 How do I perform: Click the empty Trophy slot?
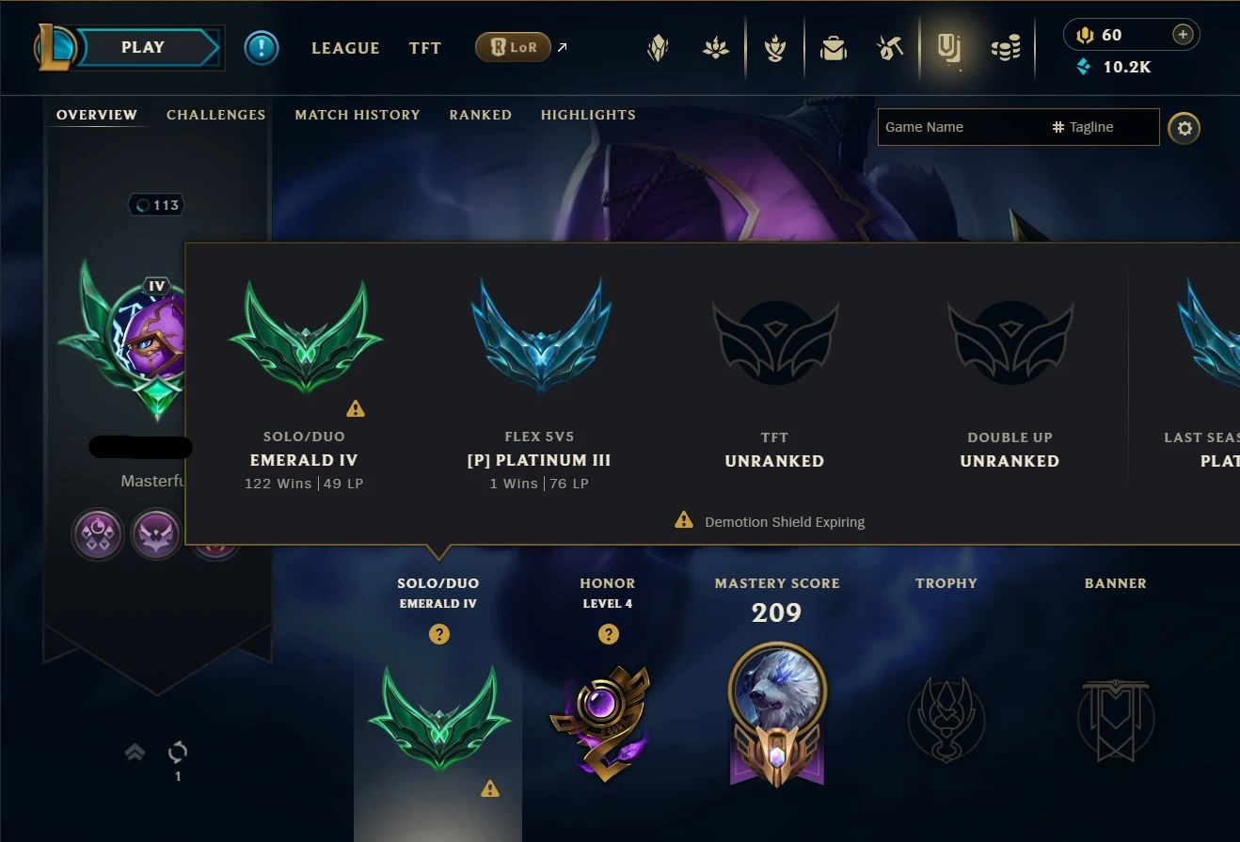tap(946, 720)
